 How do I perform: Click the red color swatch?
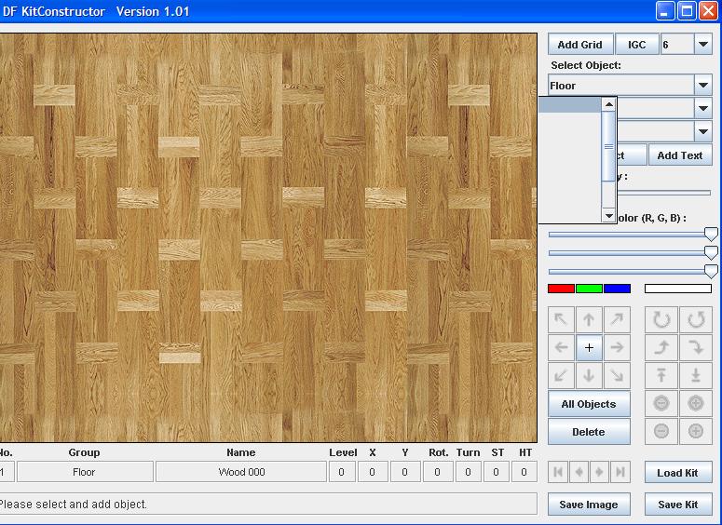pos(562,289)
